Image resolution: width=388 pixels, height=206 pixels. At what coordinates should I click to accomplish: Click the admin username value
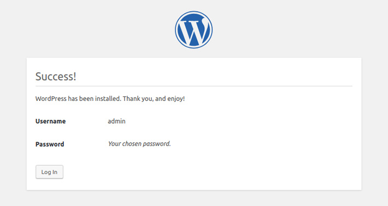tap(116, 121)
